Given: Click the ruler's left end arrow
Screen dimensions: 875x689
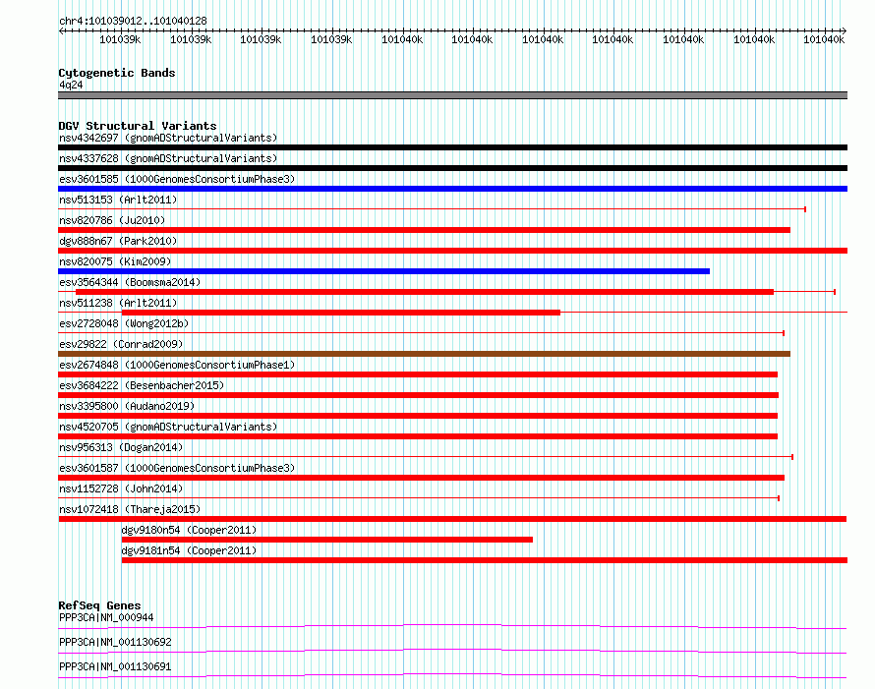Looking at the screenshot, I should click(x=61, y=31).
